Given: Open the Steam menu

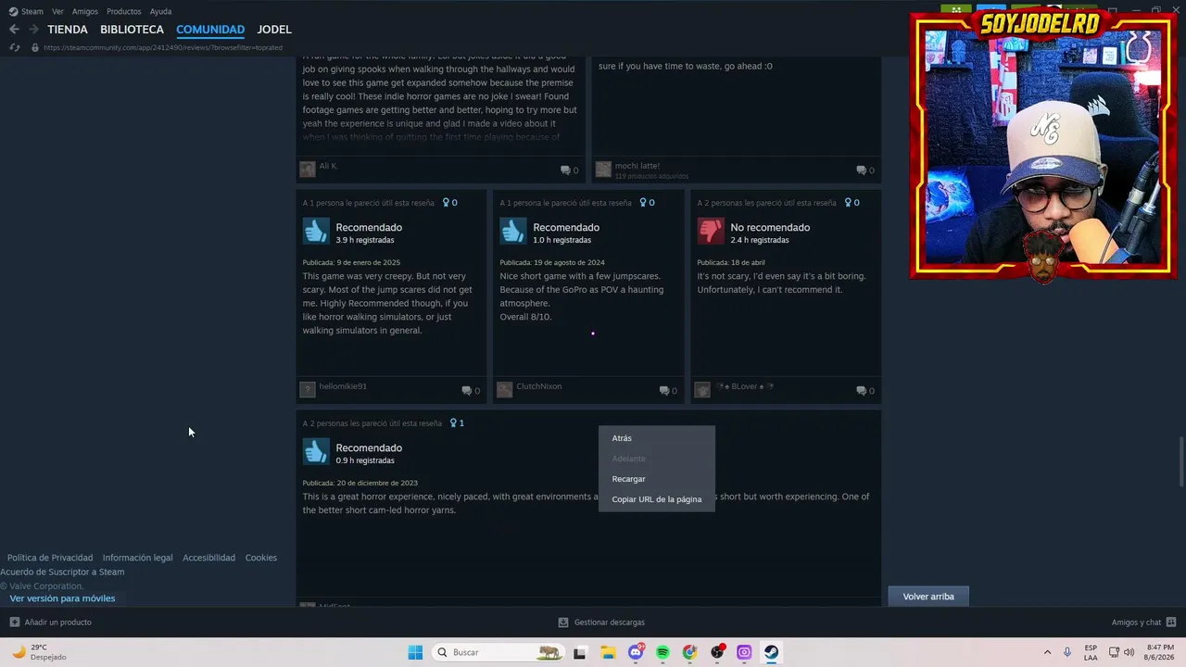Looking at the screenshot, I should pos(27,11).
